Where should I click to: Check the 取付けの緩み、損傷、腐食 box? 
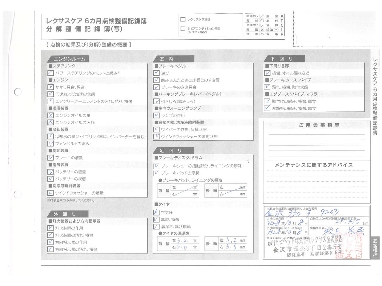click(267, 101)
